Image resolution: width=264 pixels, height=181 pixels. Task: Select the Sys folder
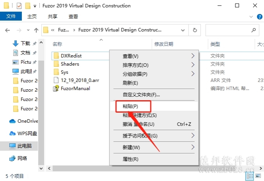(64, 72)
